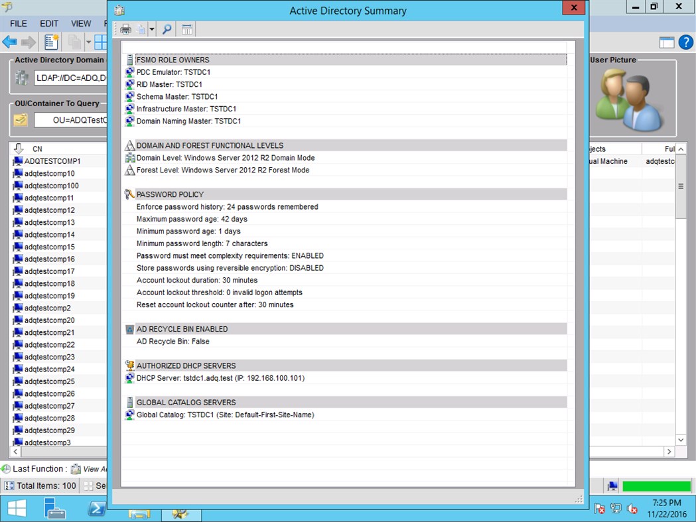Click the recycle bin icon beside AD RECYCLE BIN ENABLED
Image resolution: width=696 pixels, height=522 pixels.
129,329
